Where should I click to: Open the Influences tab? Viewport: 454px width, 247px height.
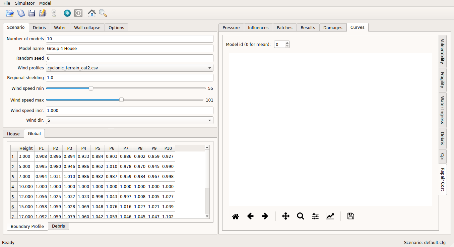258,27
